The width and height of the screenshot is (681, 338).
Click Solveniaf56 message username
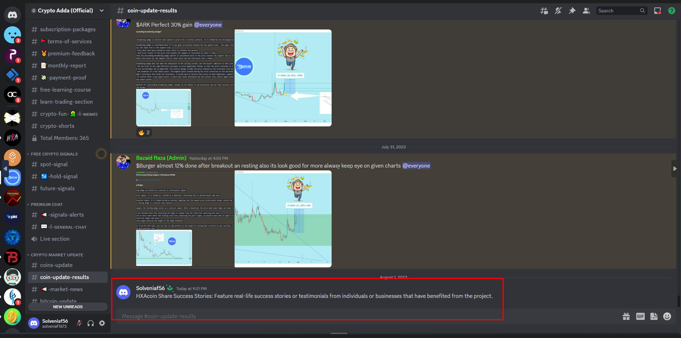150,288
